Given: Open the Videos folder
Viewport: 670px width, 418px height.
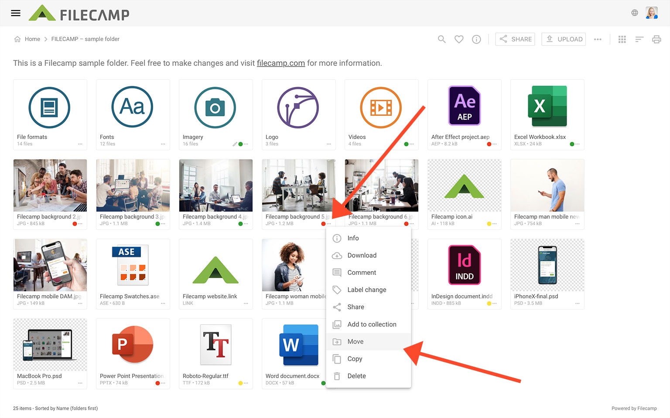Looking at the screenshot, I should pyautogui.click(x=381, y=107).
